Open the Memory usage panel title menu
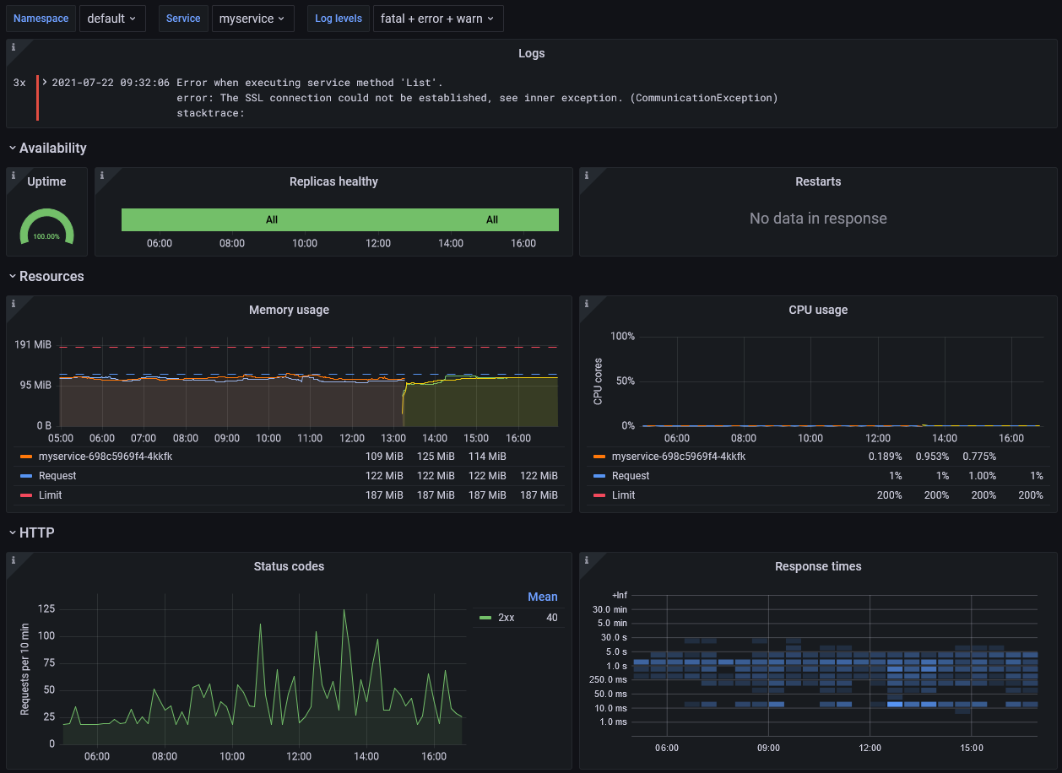This screenshot has height=773, width=1062. [289, 310]
